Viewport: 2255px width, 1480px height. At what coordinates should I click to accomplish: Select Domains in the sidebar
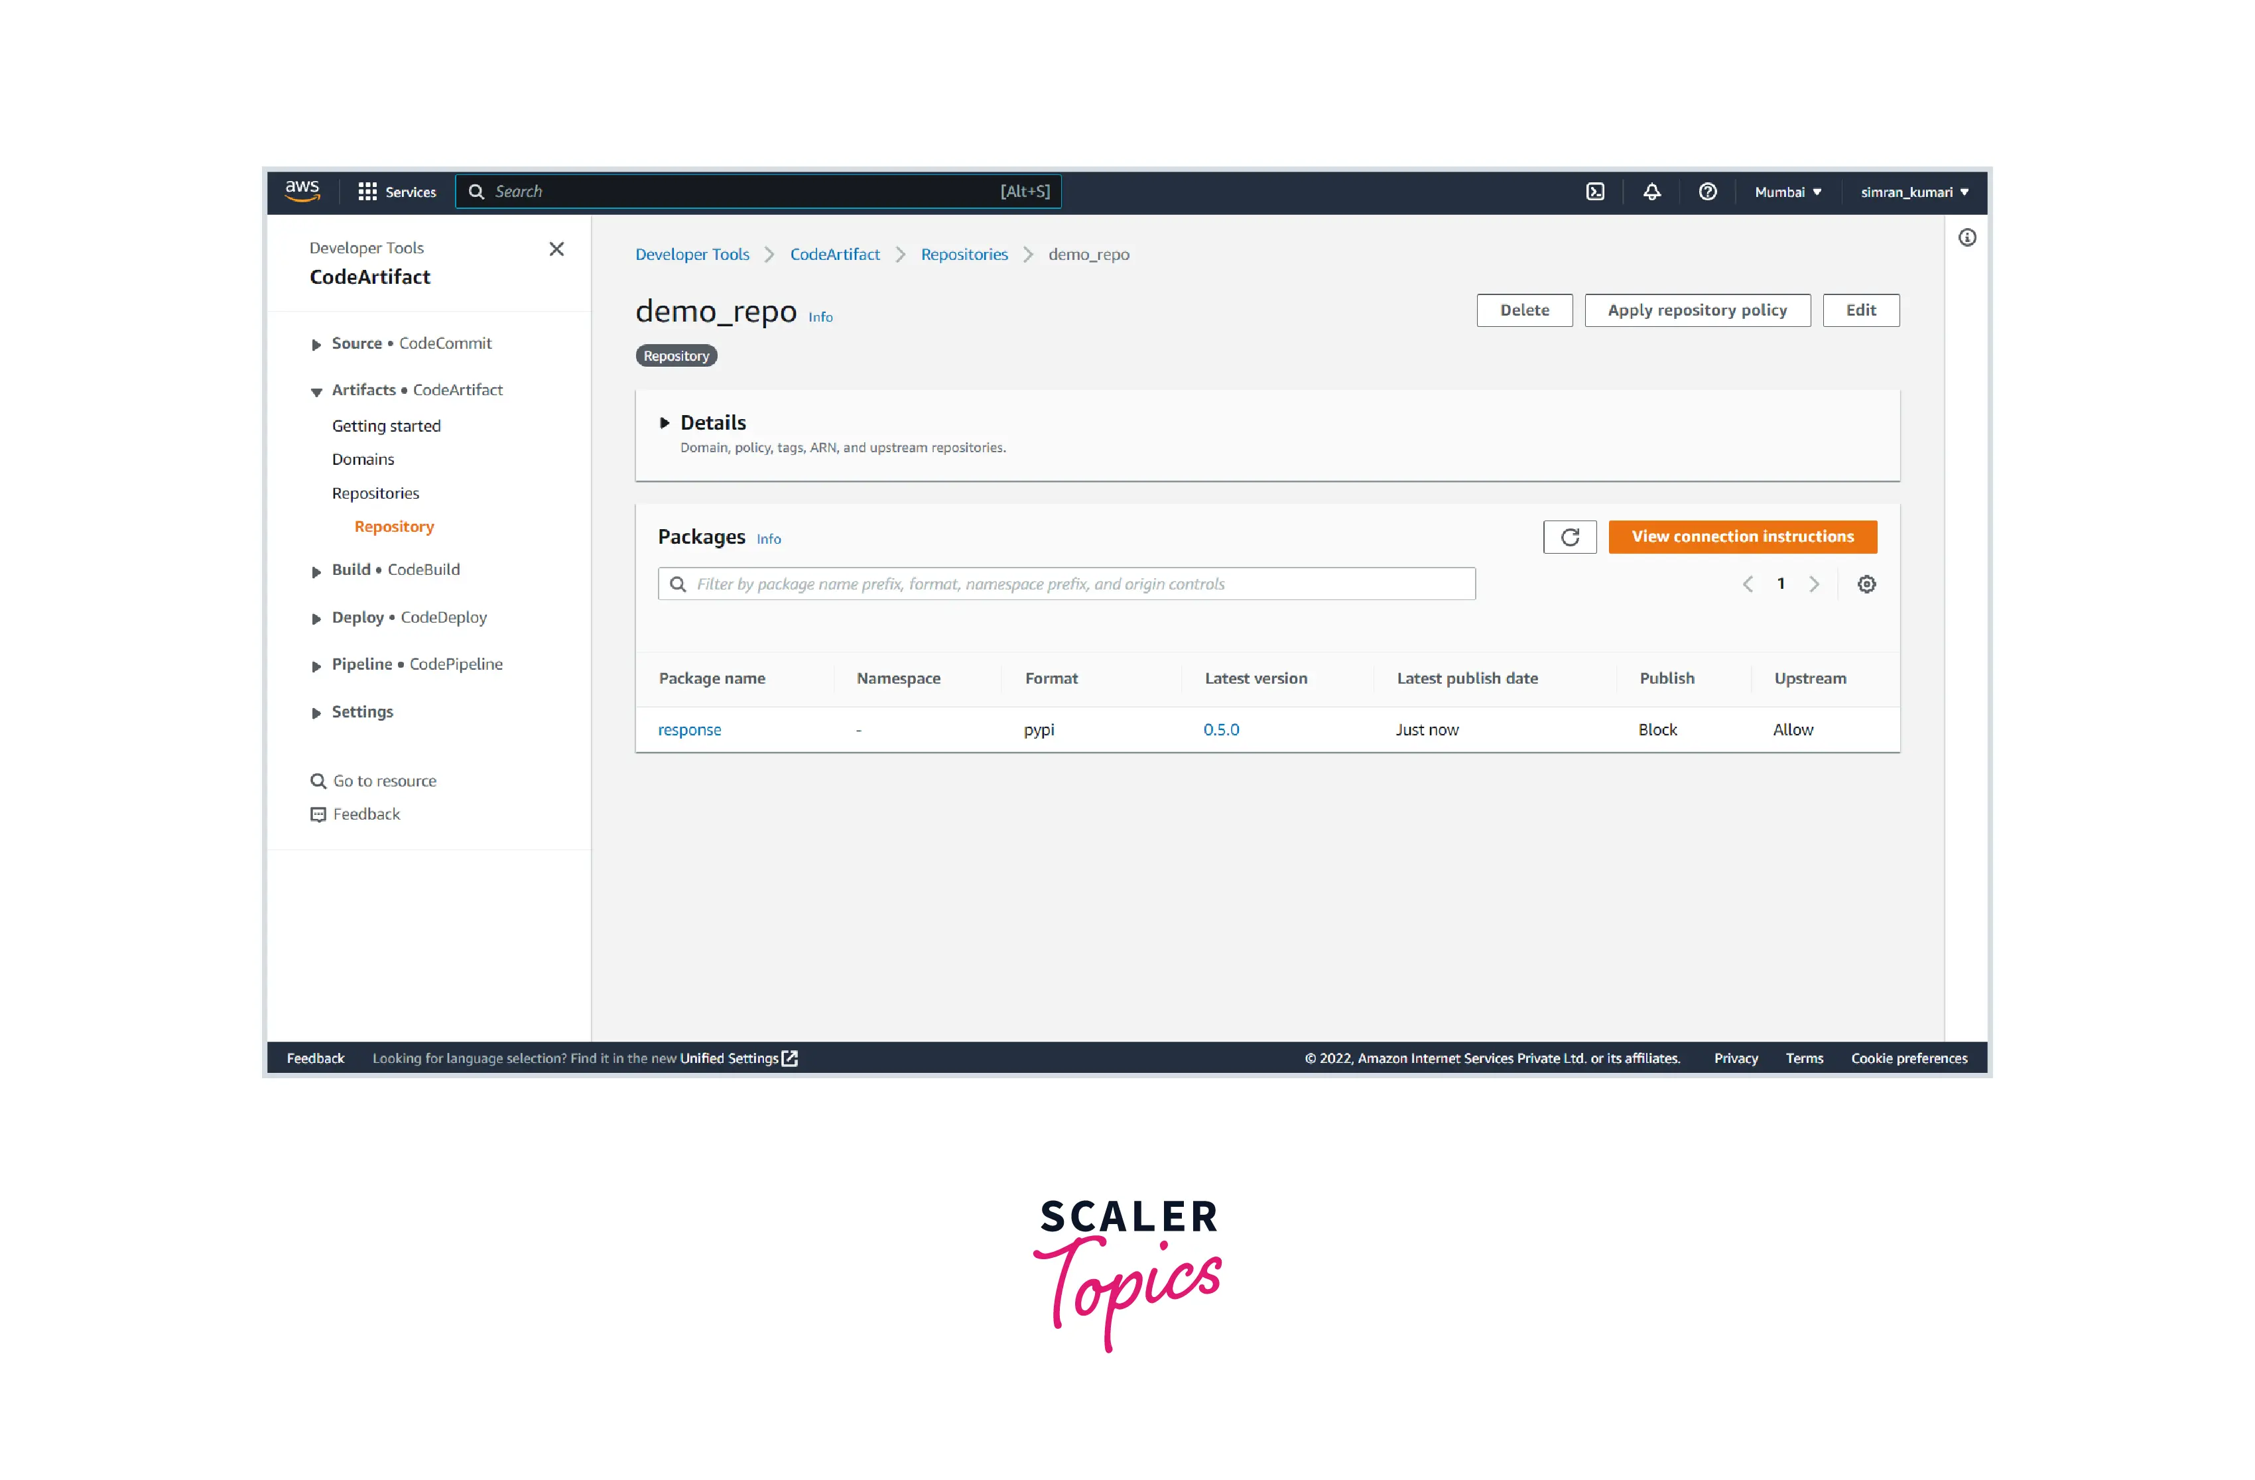(x=363, y=460)
